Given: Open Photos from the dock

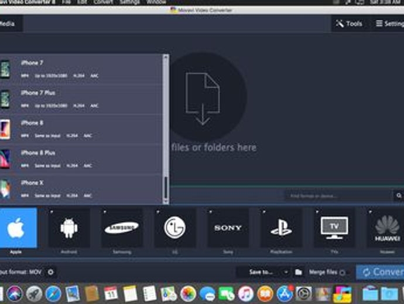Looking at the screenshot, I should (188, 293).
